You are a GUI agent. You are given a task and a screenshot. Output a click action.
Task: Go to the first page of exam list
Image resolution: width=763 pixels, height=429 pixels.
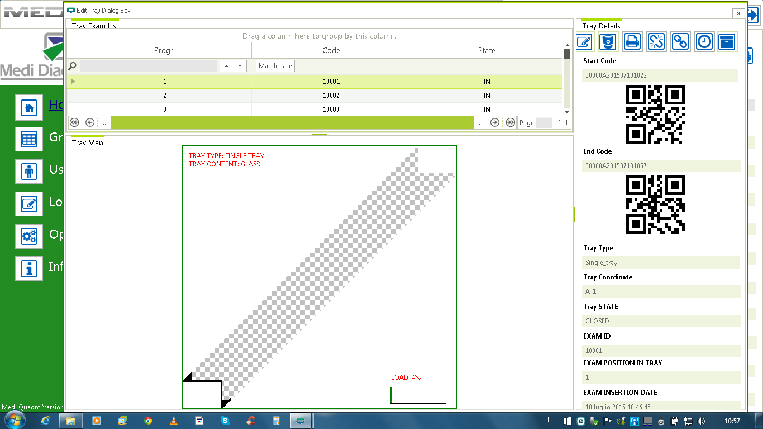[74, 122]
